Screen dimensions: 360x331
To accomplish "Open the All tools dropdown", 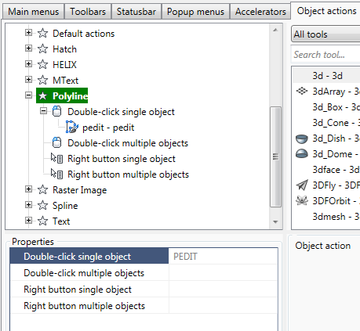I will point(325,34).
